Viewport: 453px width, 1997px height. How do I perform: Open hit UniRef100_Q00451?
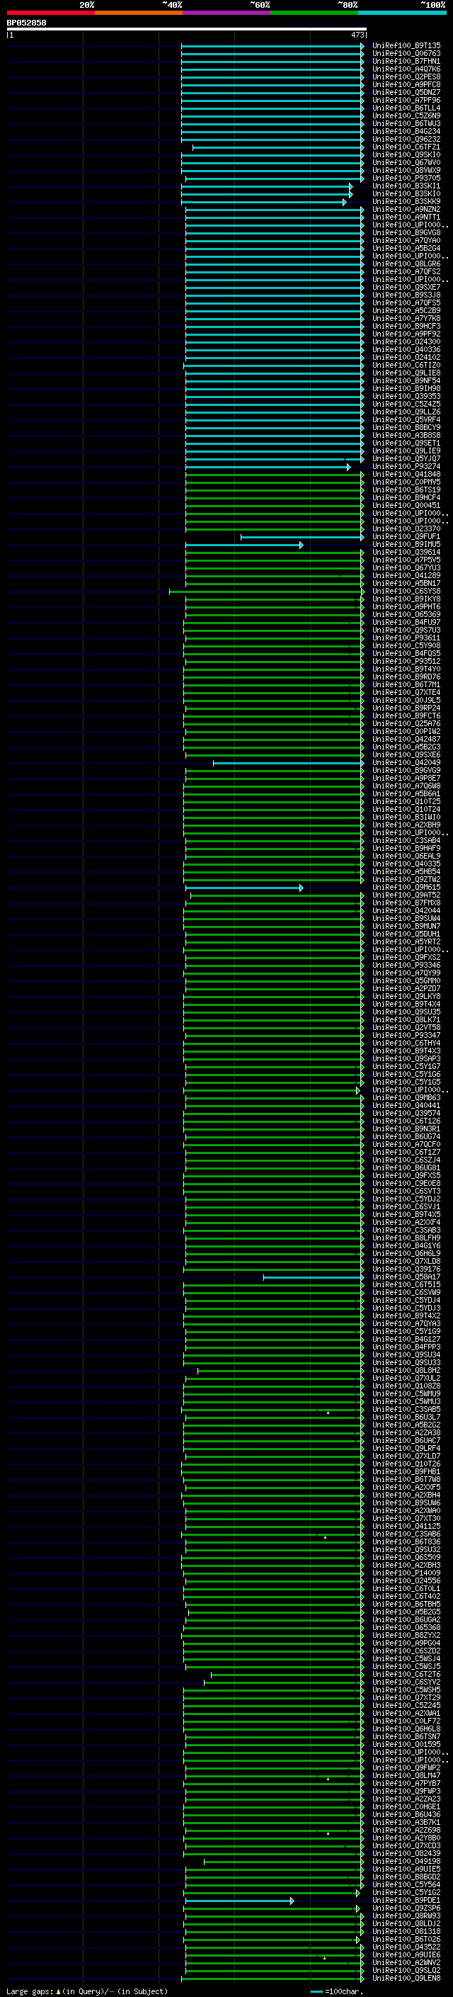click(x=406, y=506)
